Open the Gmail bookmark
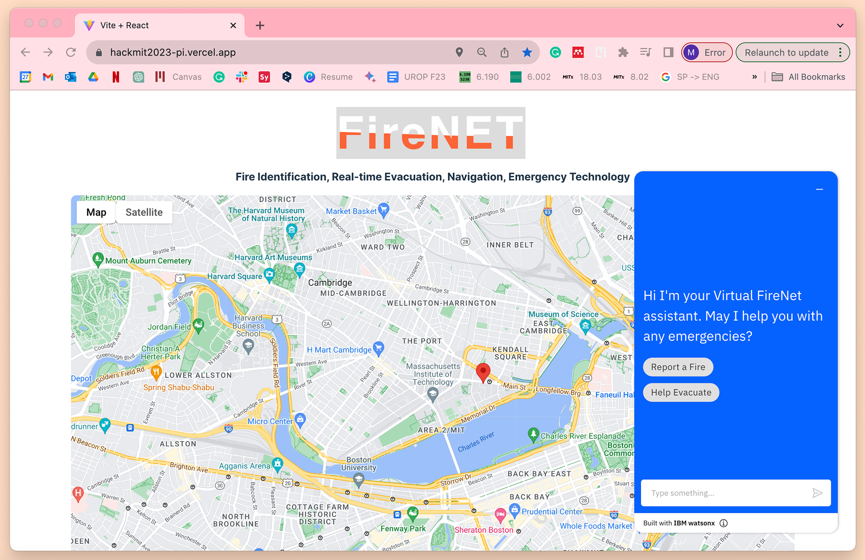Screen dimensions: 865x560 48,77
